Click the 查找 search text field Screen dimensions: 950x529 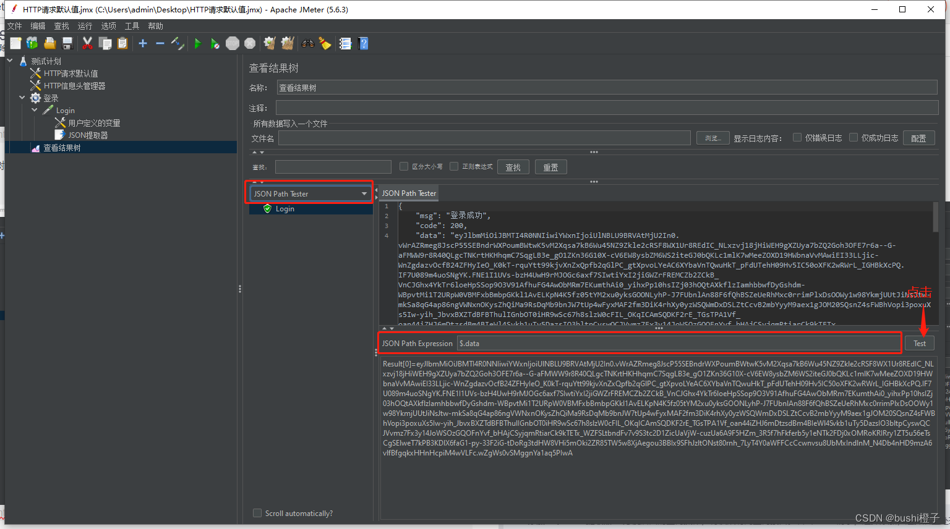coord(333,167)
